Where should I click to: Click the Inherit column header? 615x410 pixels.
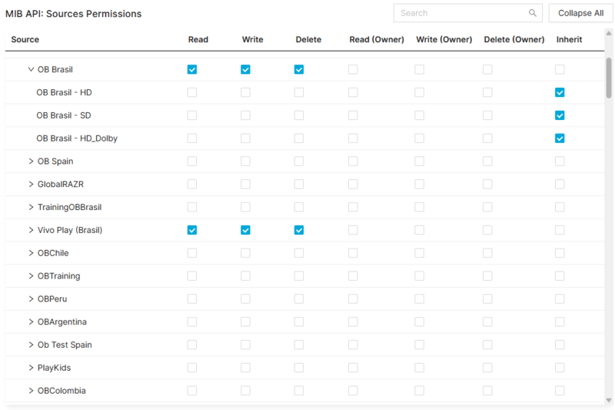tap(570, 39)
